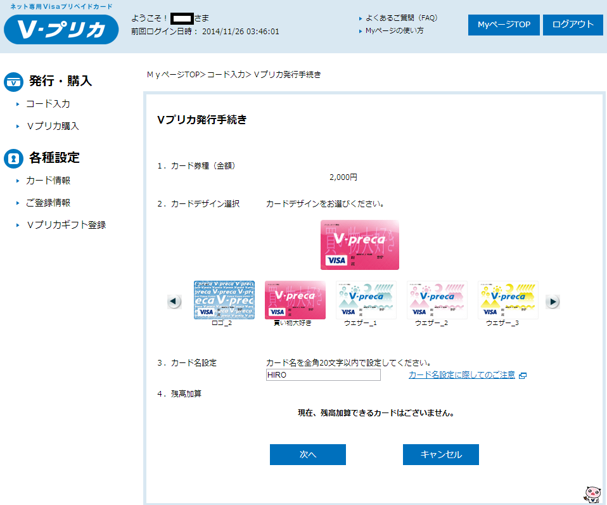Viewport: 607px width, 505px height.
Task: Click the 各種設定 lock icon
Action: click(x=13, y=159)
